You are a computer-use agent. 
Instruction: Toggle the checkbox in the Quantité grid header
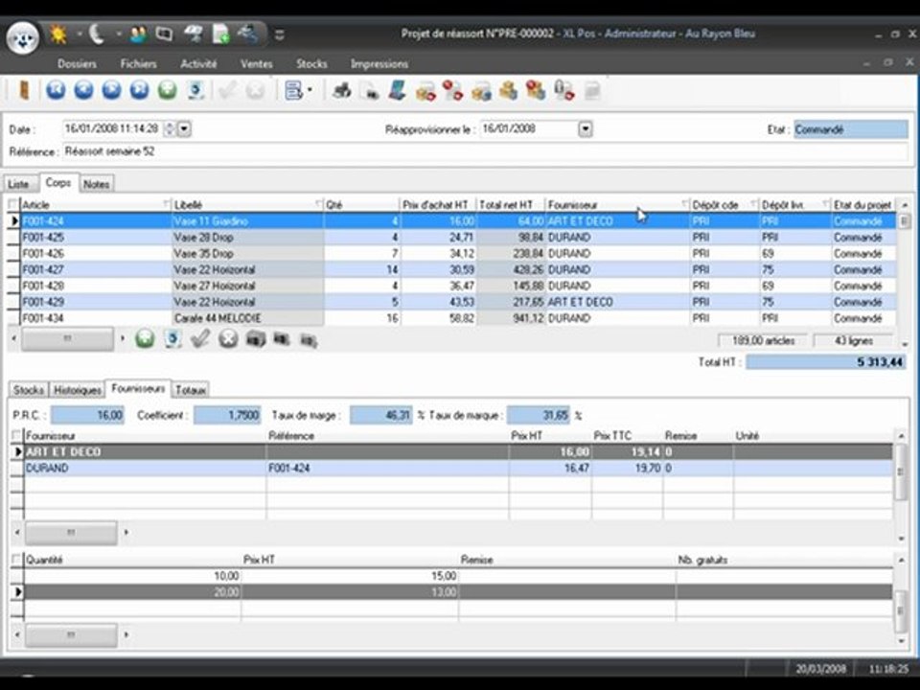17,559
